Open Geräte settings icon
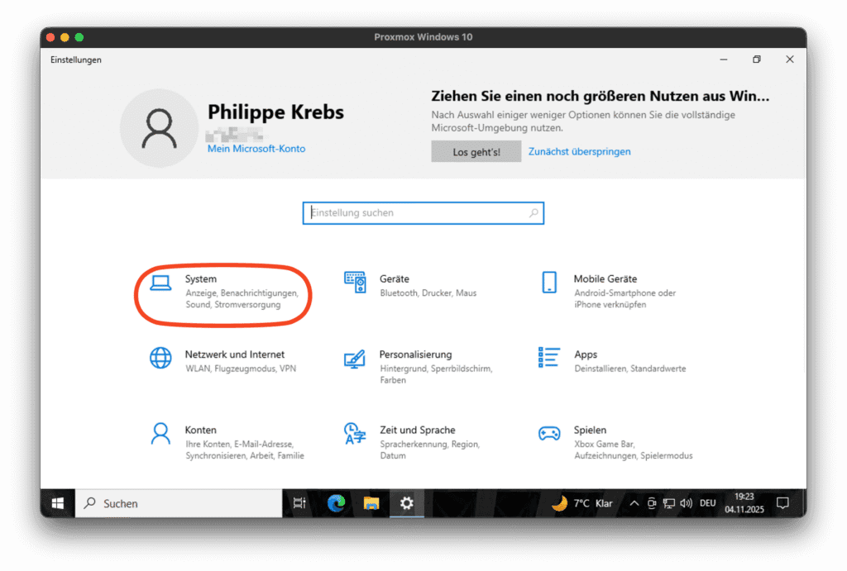This screenshot has width=847, height=571. (x=355, y=283)
